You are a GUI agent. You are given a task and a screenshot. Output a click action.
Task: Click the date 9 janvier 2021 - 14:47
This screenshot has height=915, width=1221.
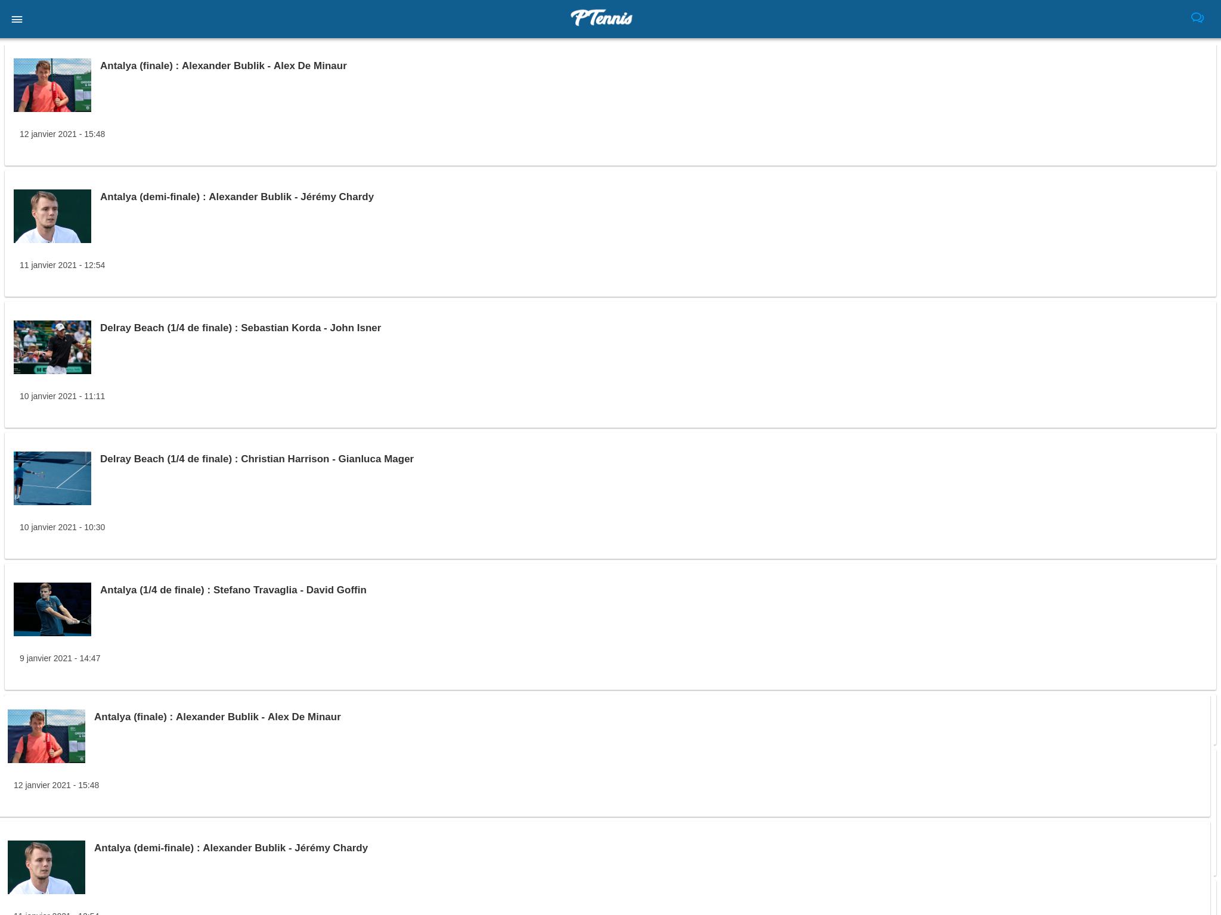tap(60, 658)
